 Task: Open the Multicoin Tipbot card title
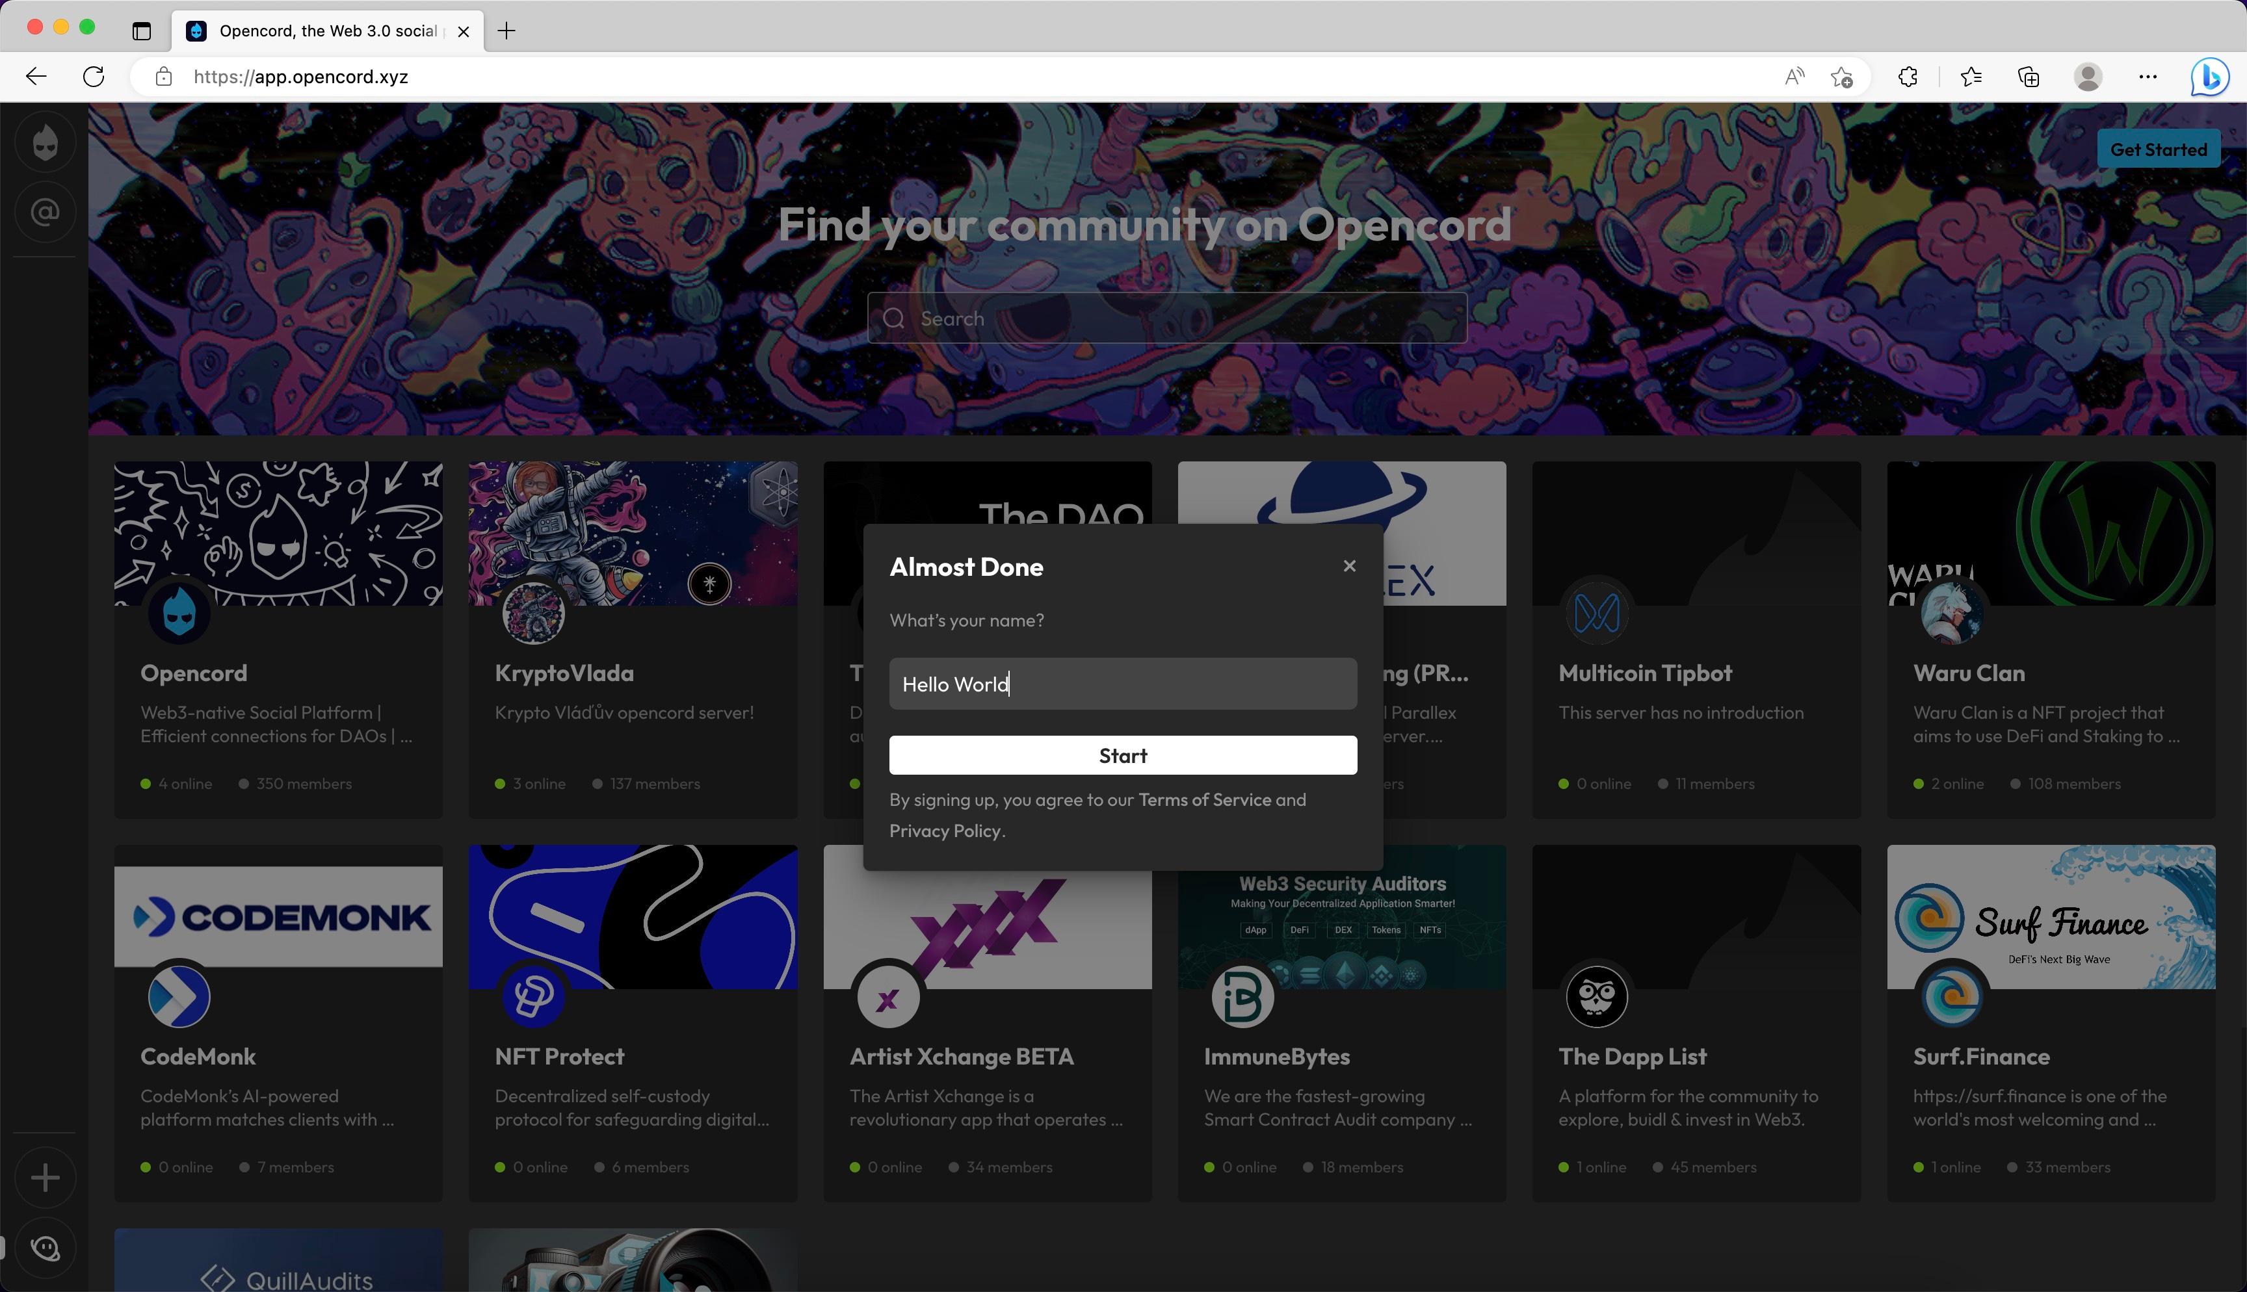point(1644,673)
